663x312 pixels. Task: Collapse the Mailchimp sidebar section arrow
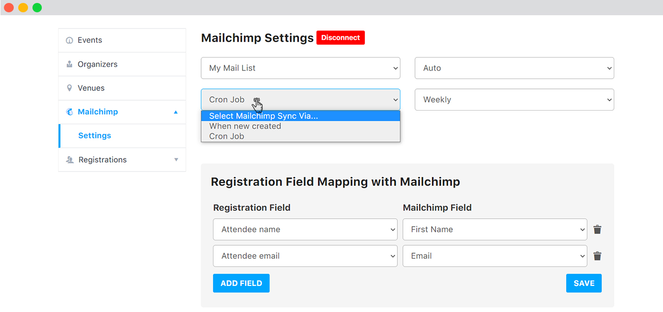[176, 112]
